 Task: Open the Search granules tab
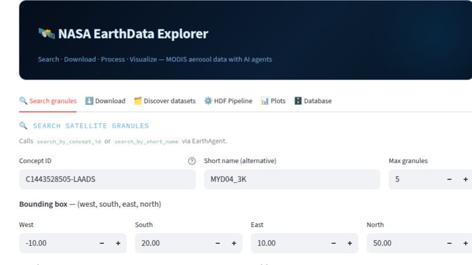pos(48,101)
